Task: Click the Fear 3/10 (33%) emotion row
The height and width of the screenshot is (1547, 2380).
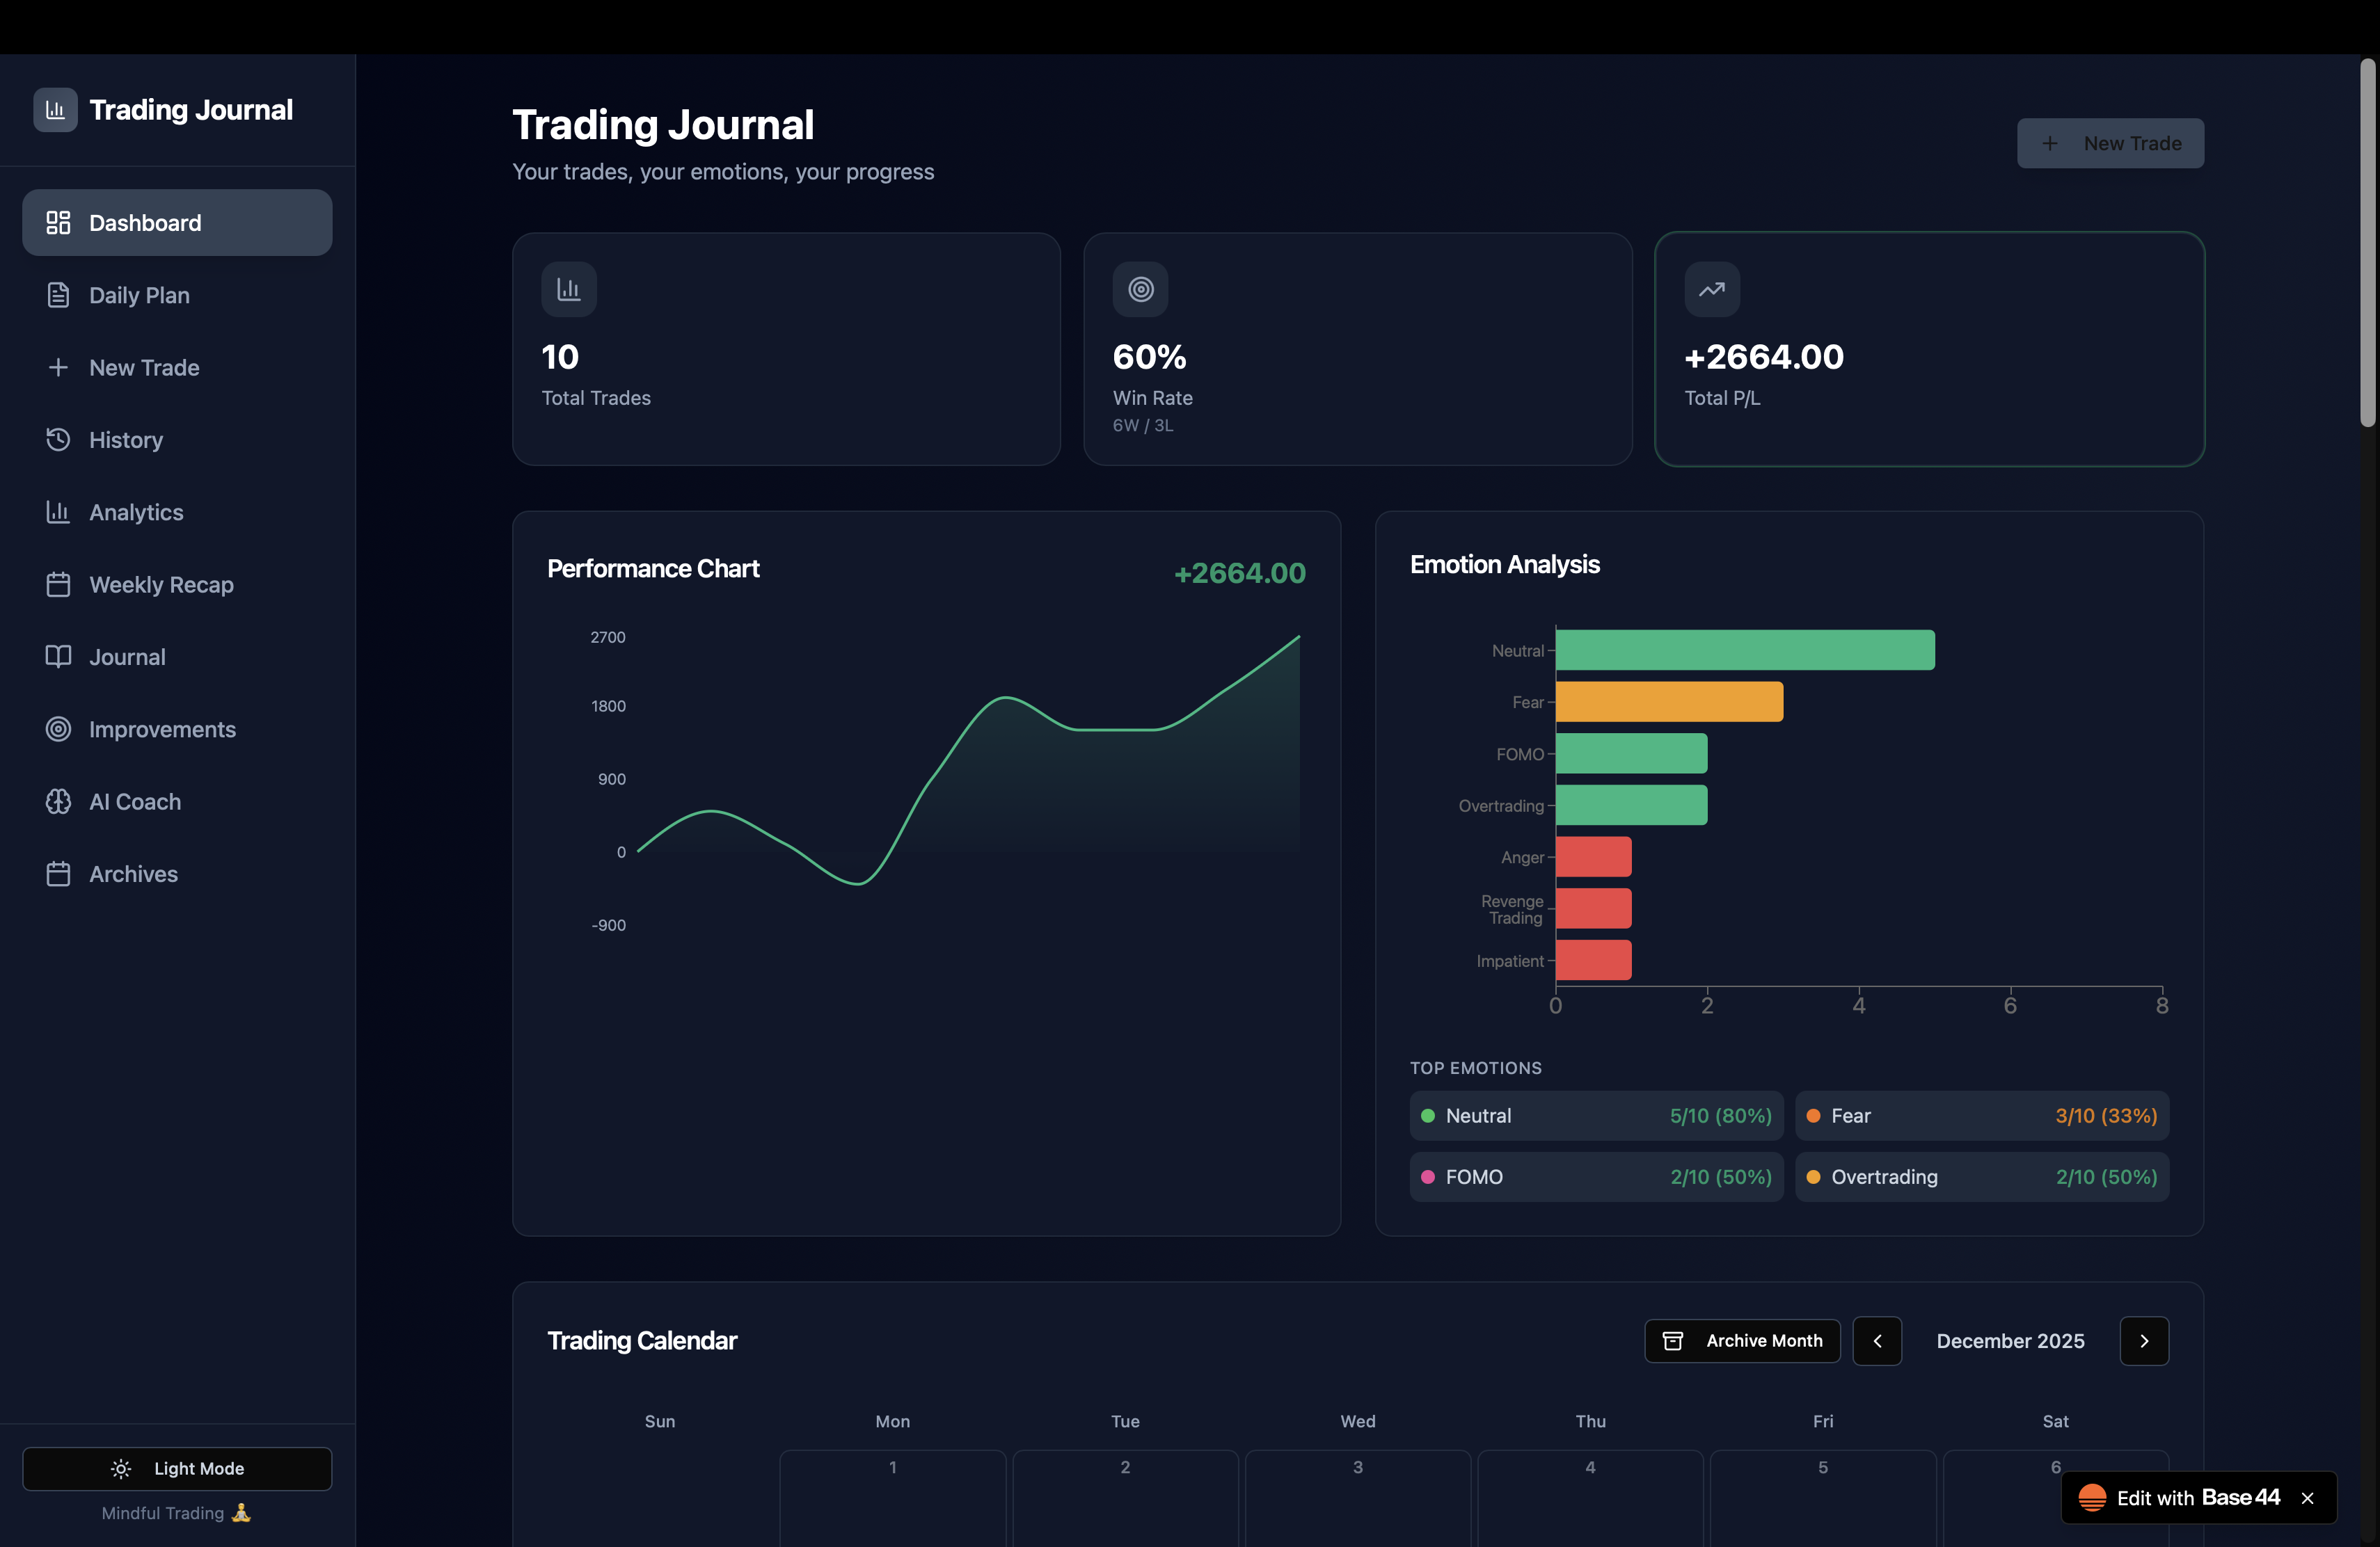Action: [x=1982, y=1116]
